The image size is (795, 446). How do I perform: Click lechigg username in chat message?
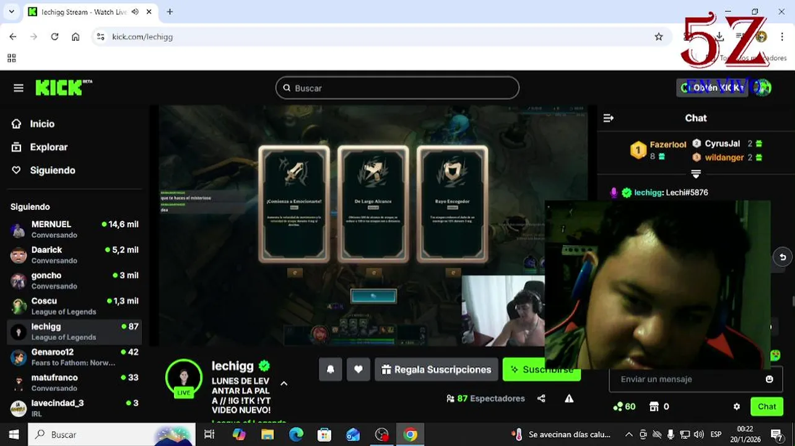[648, 193]
